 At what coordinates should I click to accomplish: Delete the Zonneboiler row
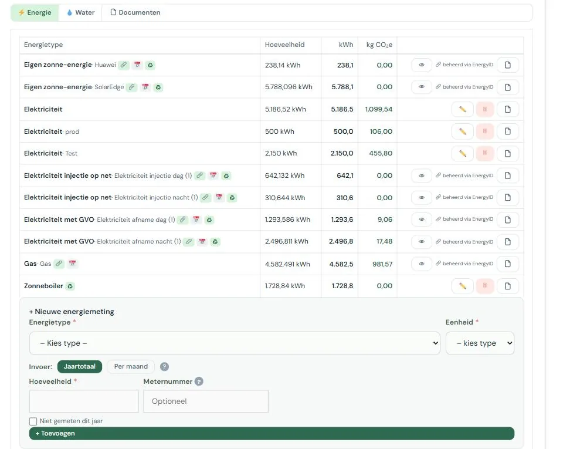[485, 286]
